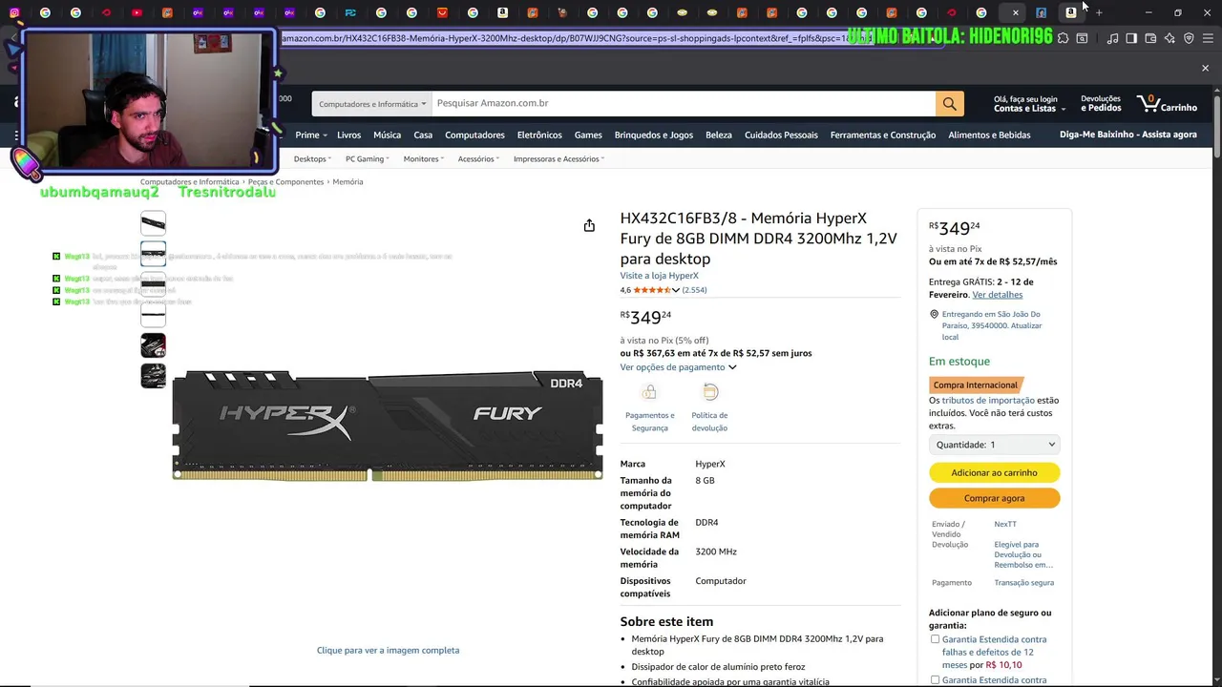Expand Contas e Listas dropdown
Image resolution: width=1222 pixels, height=687 pixels.
(x=1029, y=109)
